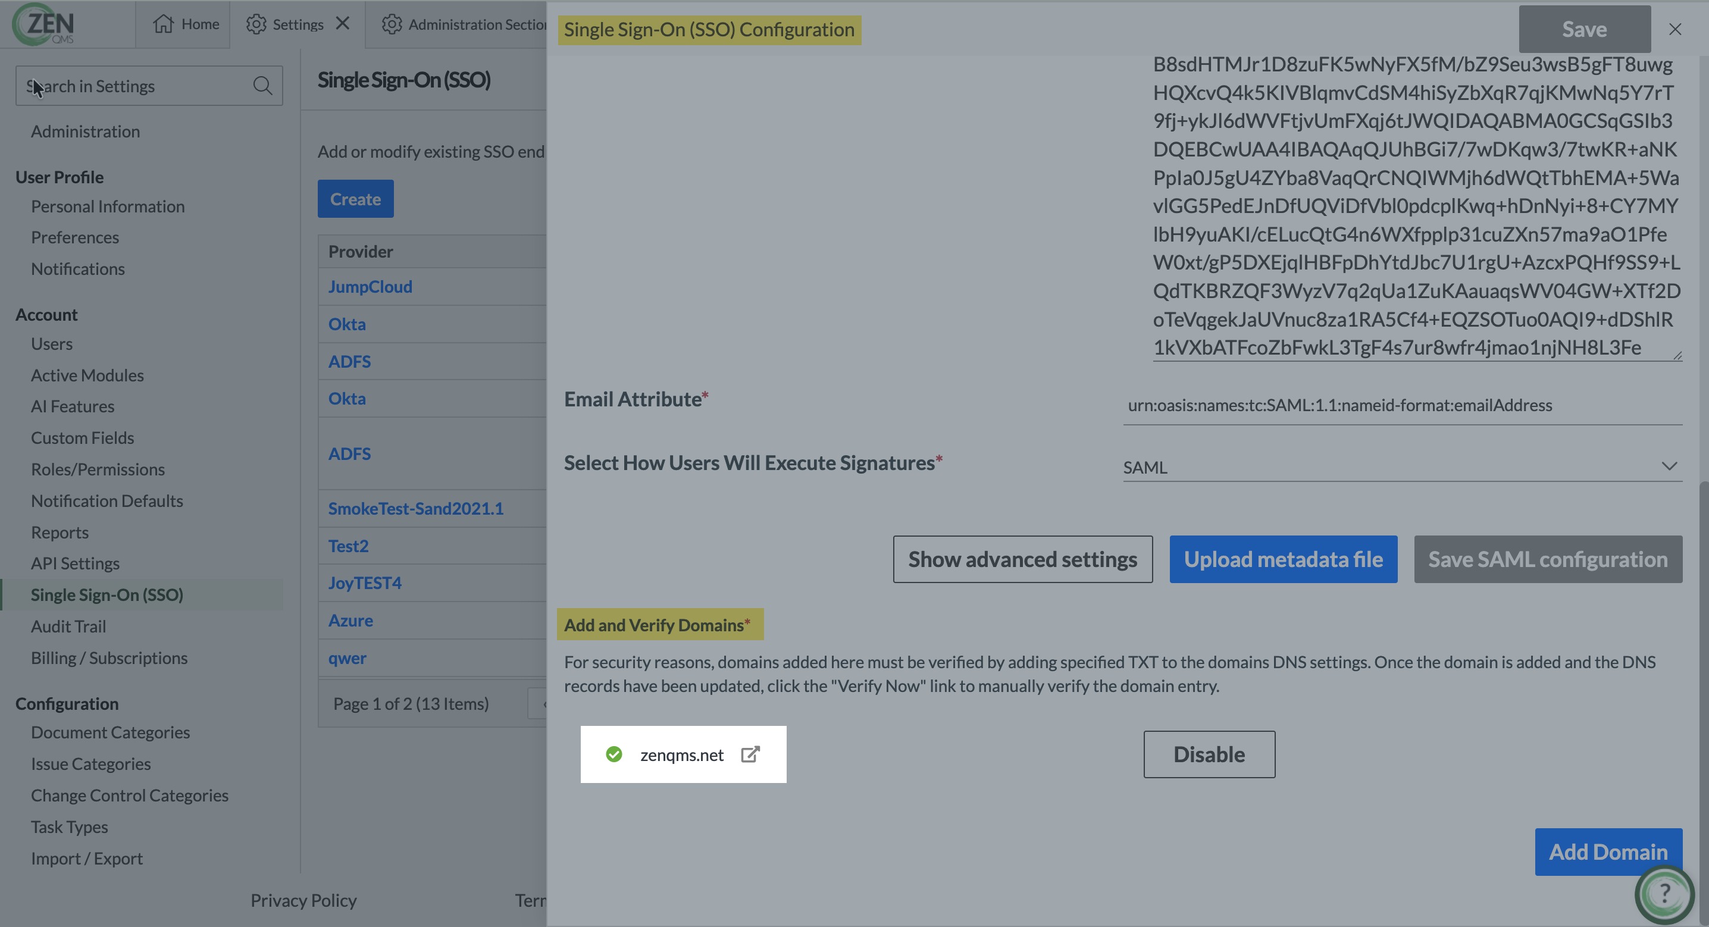The height and width of the screenshot is (927, 1709).
Task: Open API Settings
Action: (x=75, y=563)
